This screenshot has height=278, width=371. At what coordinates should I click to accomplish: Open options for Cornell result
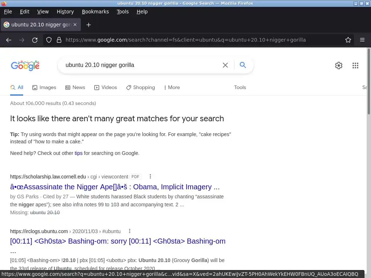(150, 176)
